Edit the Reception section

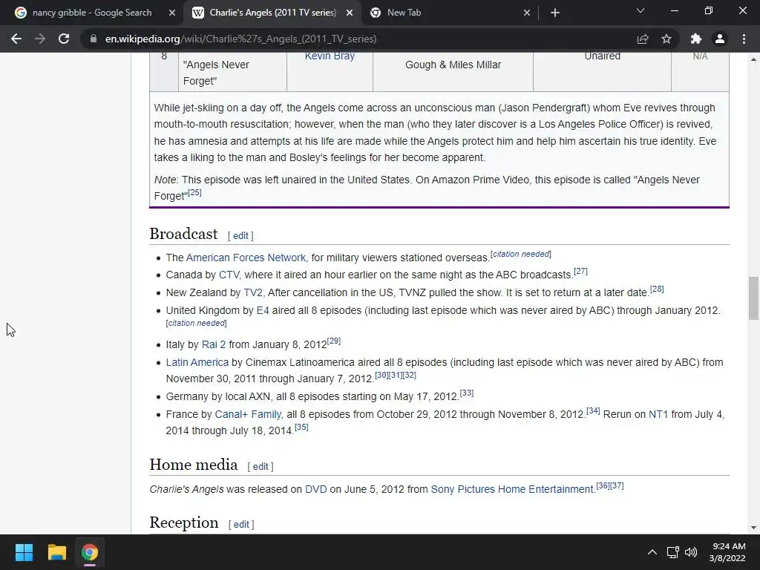tap(241, 525)
